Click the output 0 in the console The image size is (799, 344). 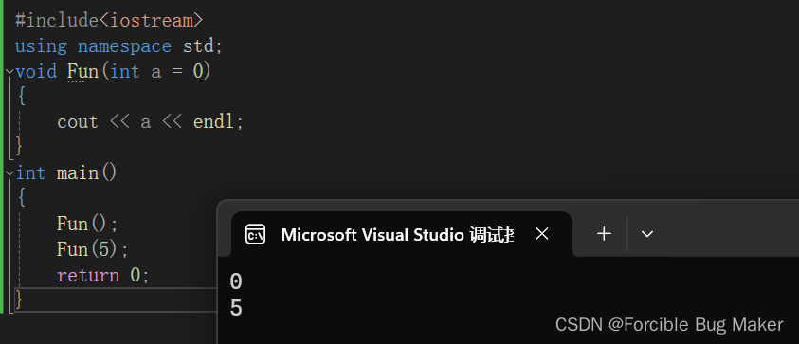(x=236, y=281)
